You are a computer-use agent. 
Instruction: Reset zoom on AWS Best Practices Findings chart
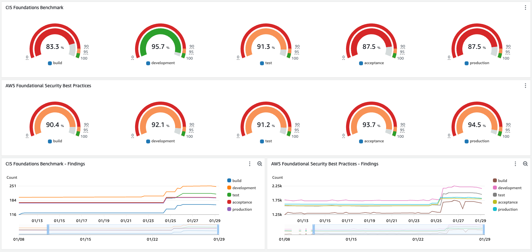click(525, 164)
